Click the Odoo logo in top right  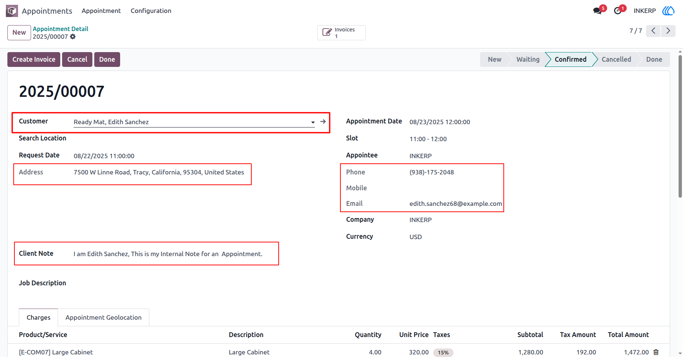tap(668, 11)
